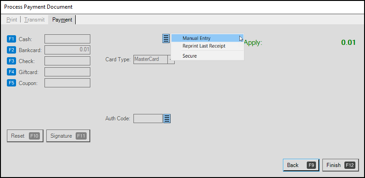Screen dimensions: 365x178
Task: Click the Process Payment Document title text
Action: tap(39, 7)
